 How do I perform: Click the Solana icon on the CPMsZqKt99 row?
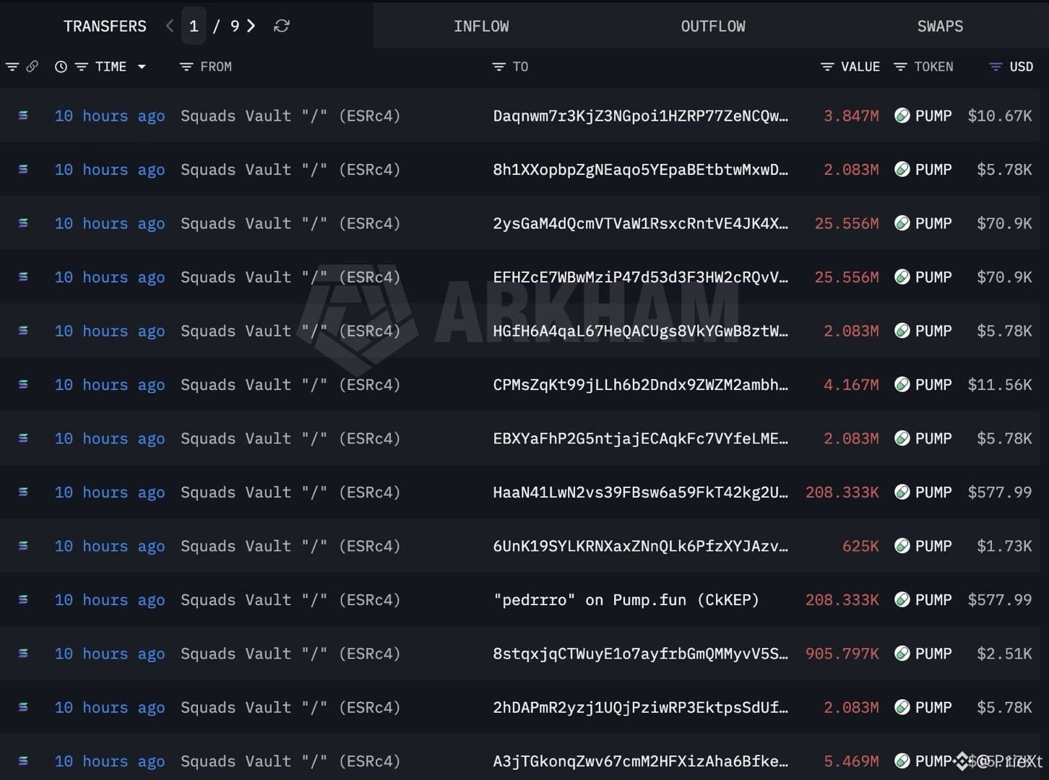click(23, 384)
